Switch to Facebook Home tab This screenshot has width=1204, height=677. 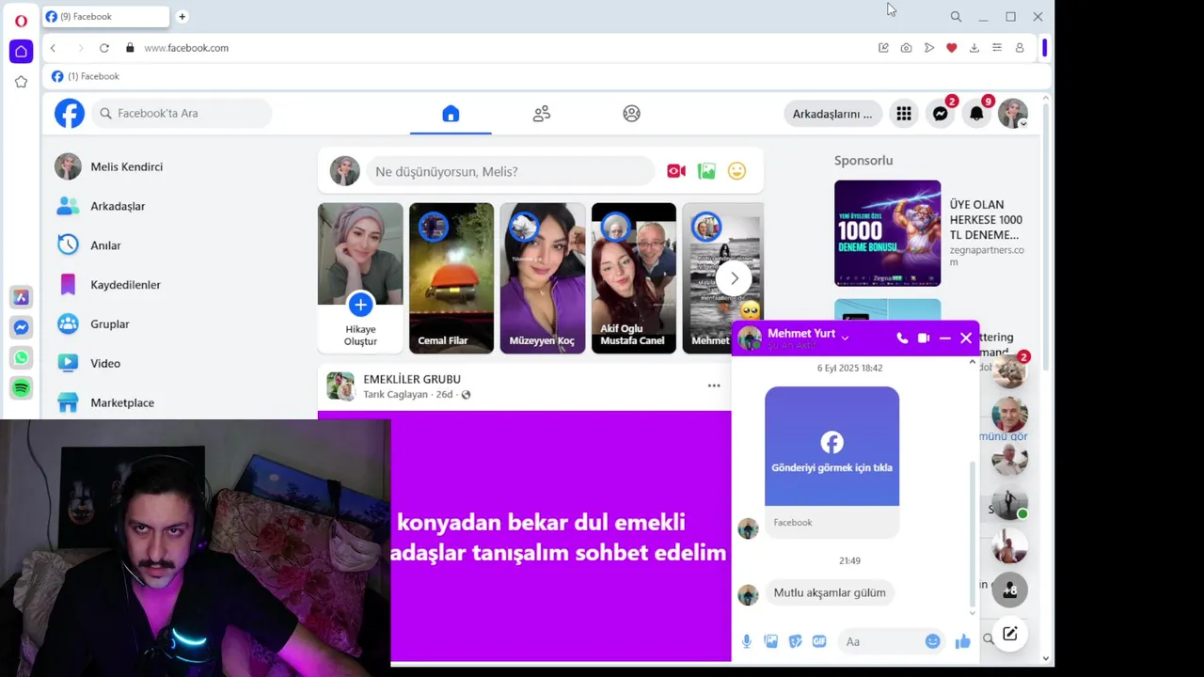pos(451,114)
